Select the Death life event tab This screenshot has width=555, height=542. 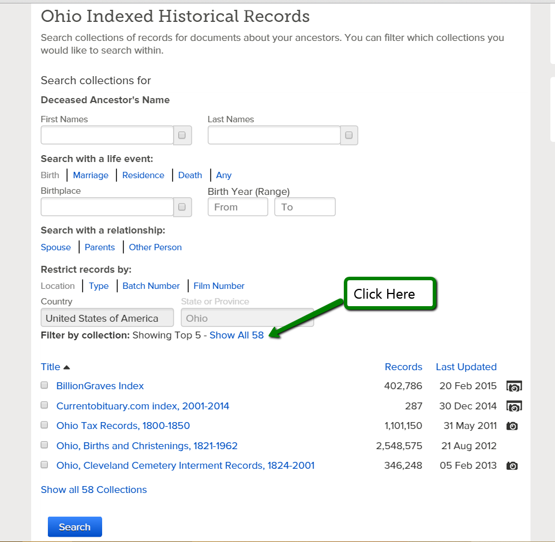(x=190, y=175)
